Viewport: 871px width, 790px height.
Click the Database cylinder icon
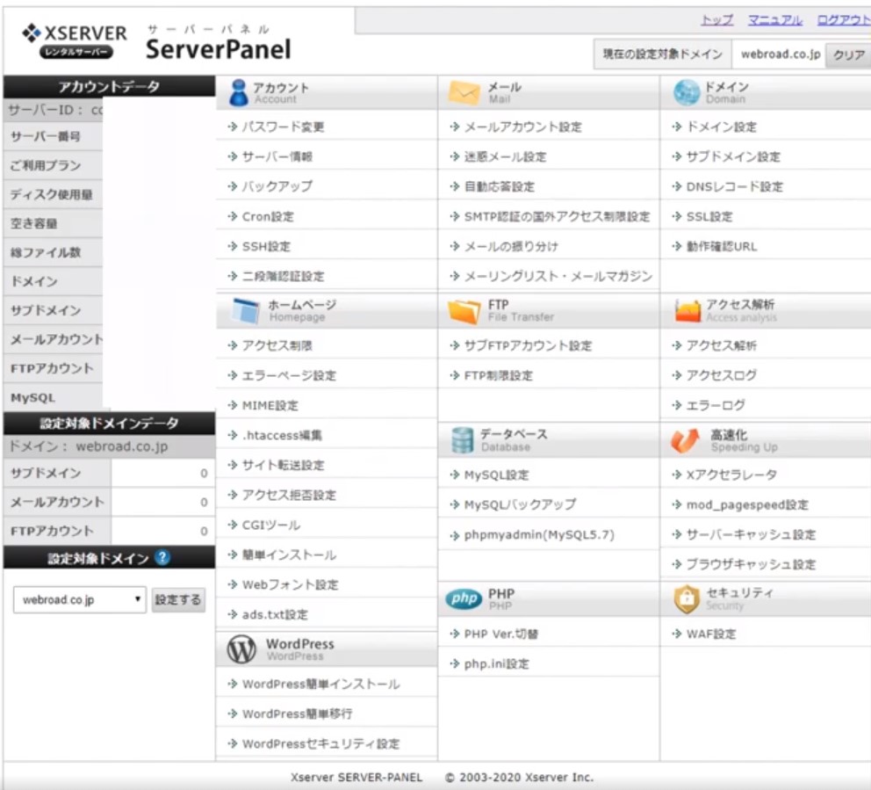[462, 440]
